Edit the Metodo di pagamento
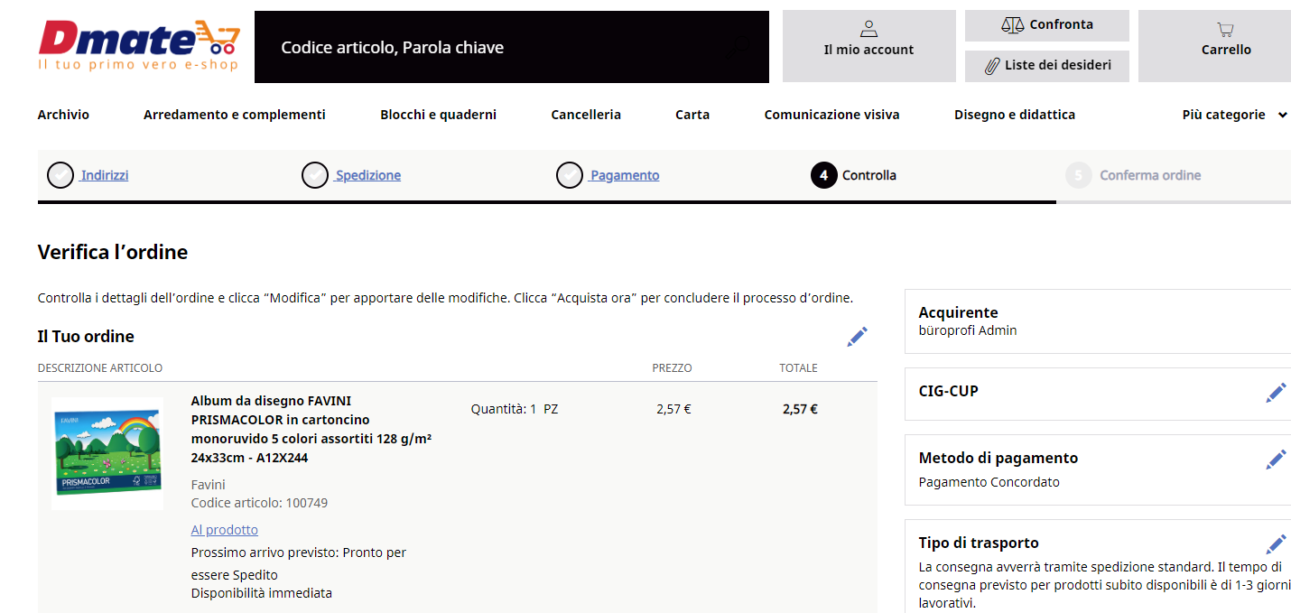Screen dimensions: 1291x613 pyautogui.click(x=1276, y=460)
